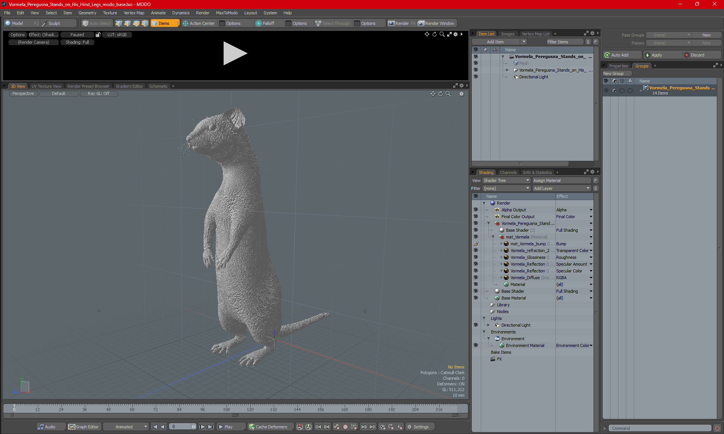Activate Items selection mode
724x434 pixels.
tap(165, 23)
